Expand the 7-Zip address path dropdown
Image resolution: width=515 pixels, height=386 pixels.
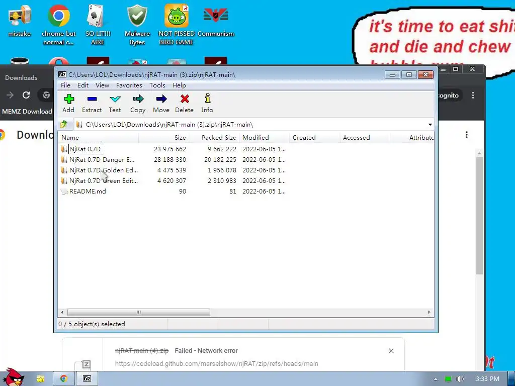[x=430, y=125]
